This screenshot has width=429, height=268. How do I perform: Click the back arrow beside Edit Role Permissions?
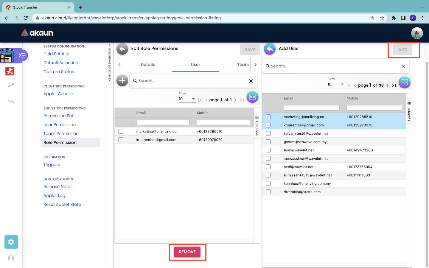tap(122, 49)
